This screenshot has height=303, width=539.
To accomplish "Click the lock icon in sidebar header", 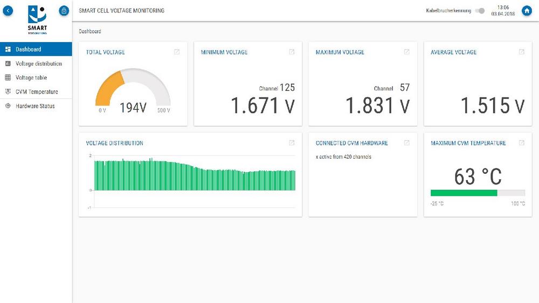I will [x=64, y=11].
